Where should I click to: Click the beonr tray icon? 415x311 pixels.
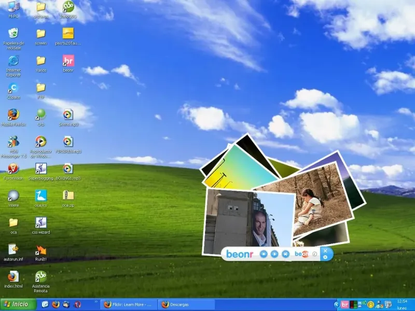(x=344, y=305)
